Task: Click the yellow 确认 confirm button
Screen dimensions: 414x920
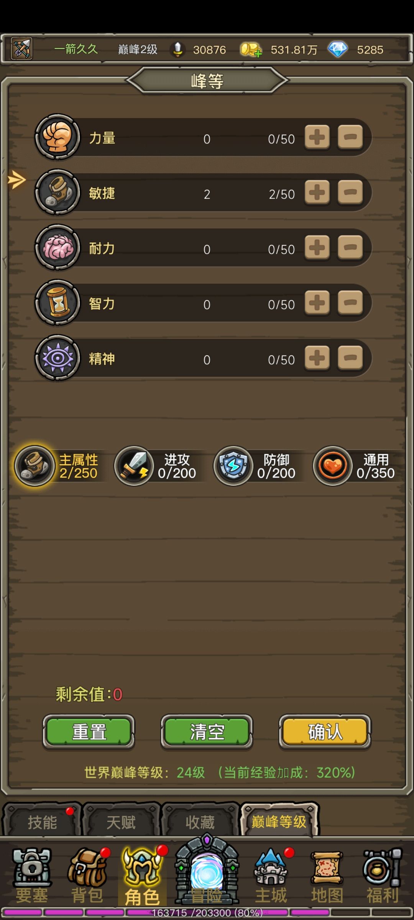Action: coord(325,732)
